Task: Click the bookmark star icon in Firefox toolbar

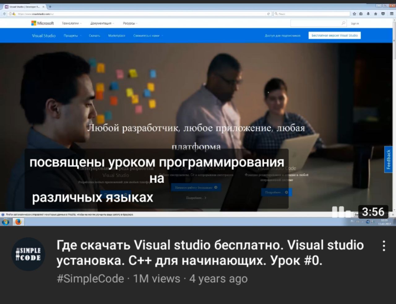Action: pyautogui.click(x=355, y=14)
